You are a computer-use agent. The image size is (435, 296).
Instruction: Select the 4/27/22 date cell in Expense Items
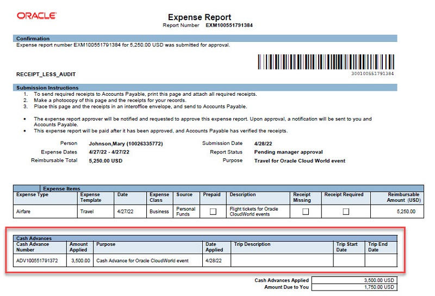130,212
